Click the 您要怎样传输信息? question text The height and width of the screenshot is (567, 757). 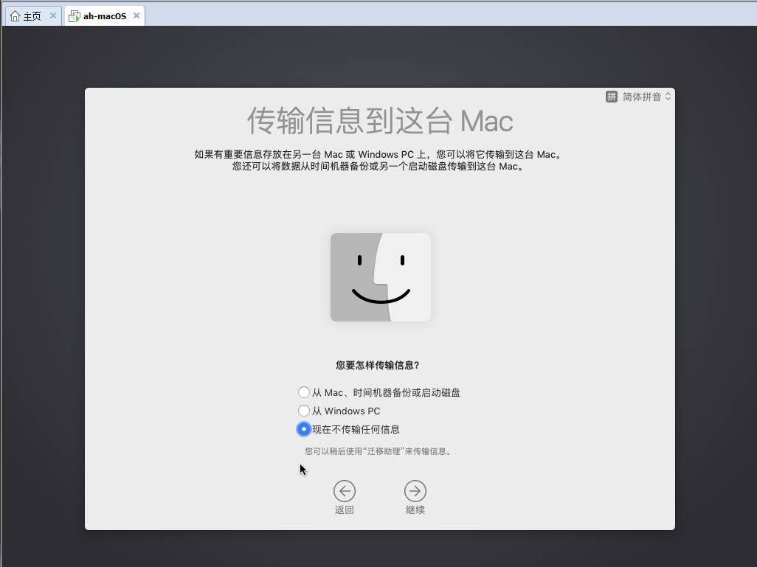(377, 365)
